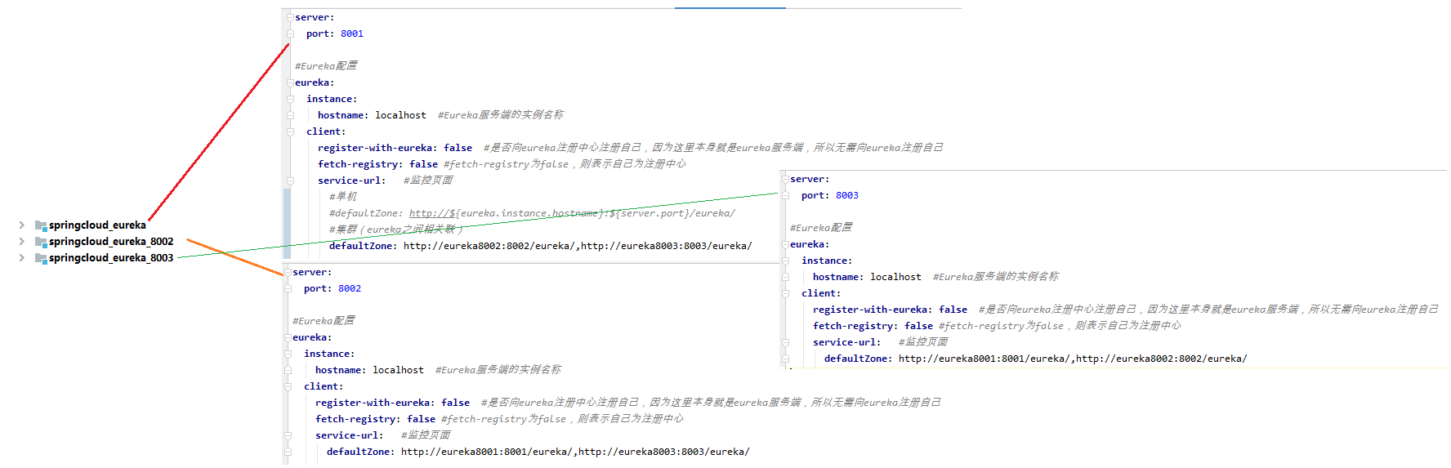Image resolution: width=1451 pixels, height=468 pixels.
Task: Click defaultZone line listing eureka8001 and eureka8003
Action: [x=538, y=452]
